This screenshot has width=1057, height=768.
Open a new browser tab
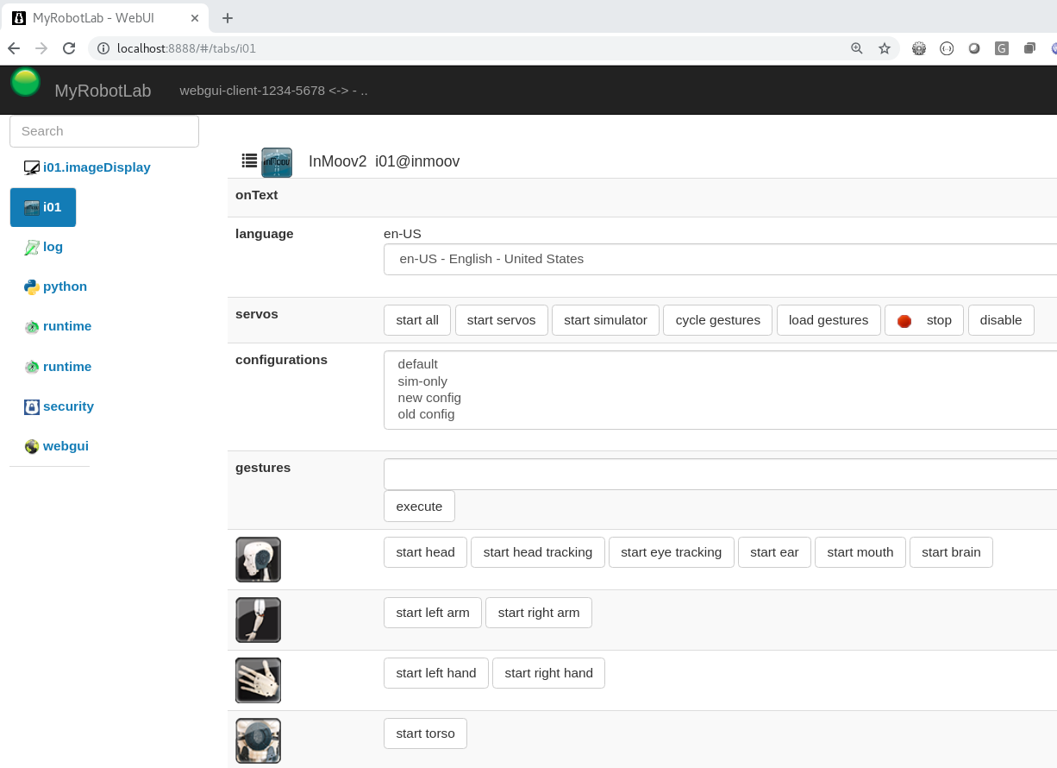[227, 17]
